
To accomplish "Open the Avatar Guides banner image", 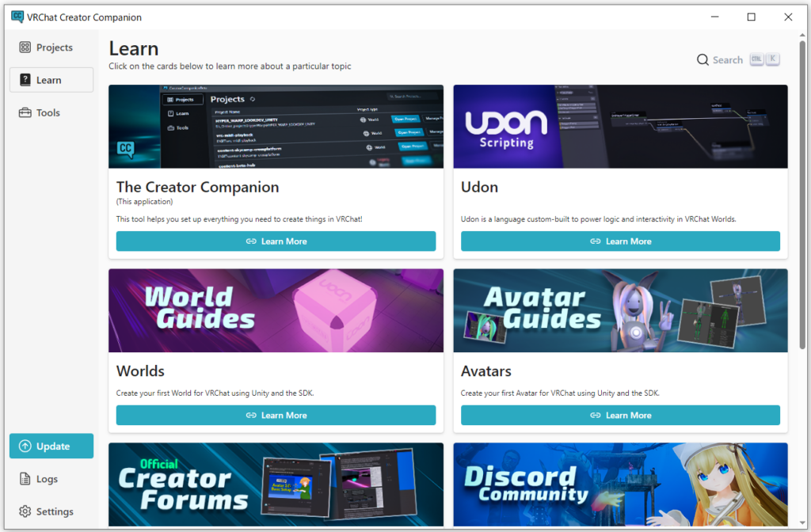I will [x=620, y=310].
